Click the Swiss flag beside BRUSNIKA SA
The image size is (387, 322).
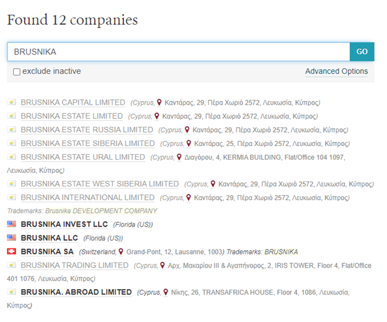tap(11, 251)
